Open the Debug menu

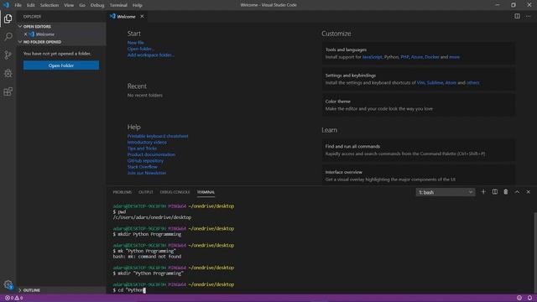[97, 5]
